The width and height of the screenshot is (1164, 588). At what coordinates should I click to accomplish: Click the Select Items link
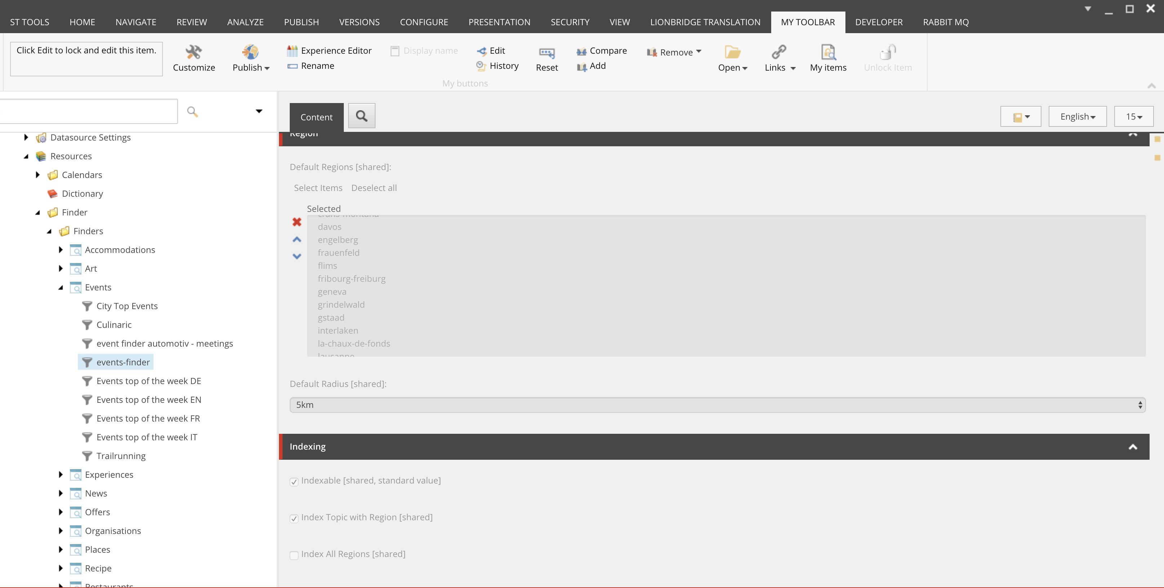coord(318,188)
